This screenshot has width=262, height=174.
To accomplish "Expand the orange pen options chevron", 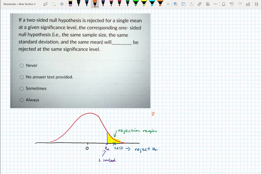I will [x=97, y=6].
